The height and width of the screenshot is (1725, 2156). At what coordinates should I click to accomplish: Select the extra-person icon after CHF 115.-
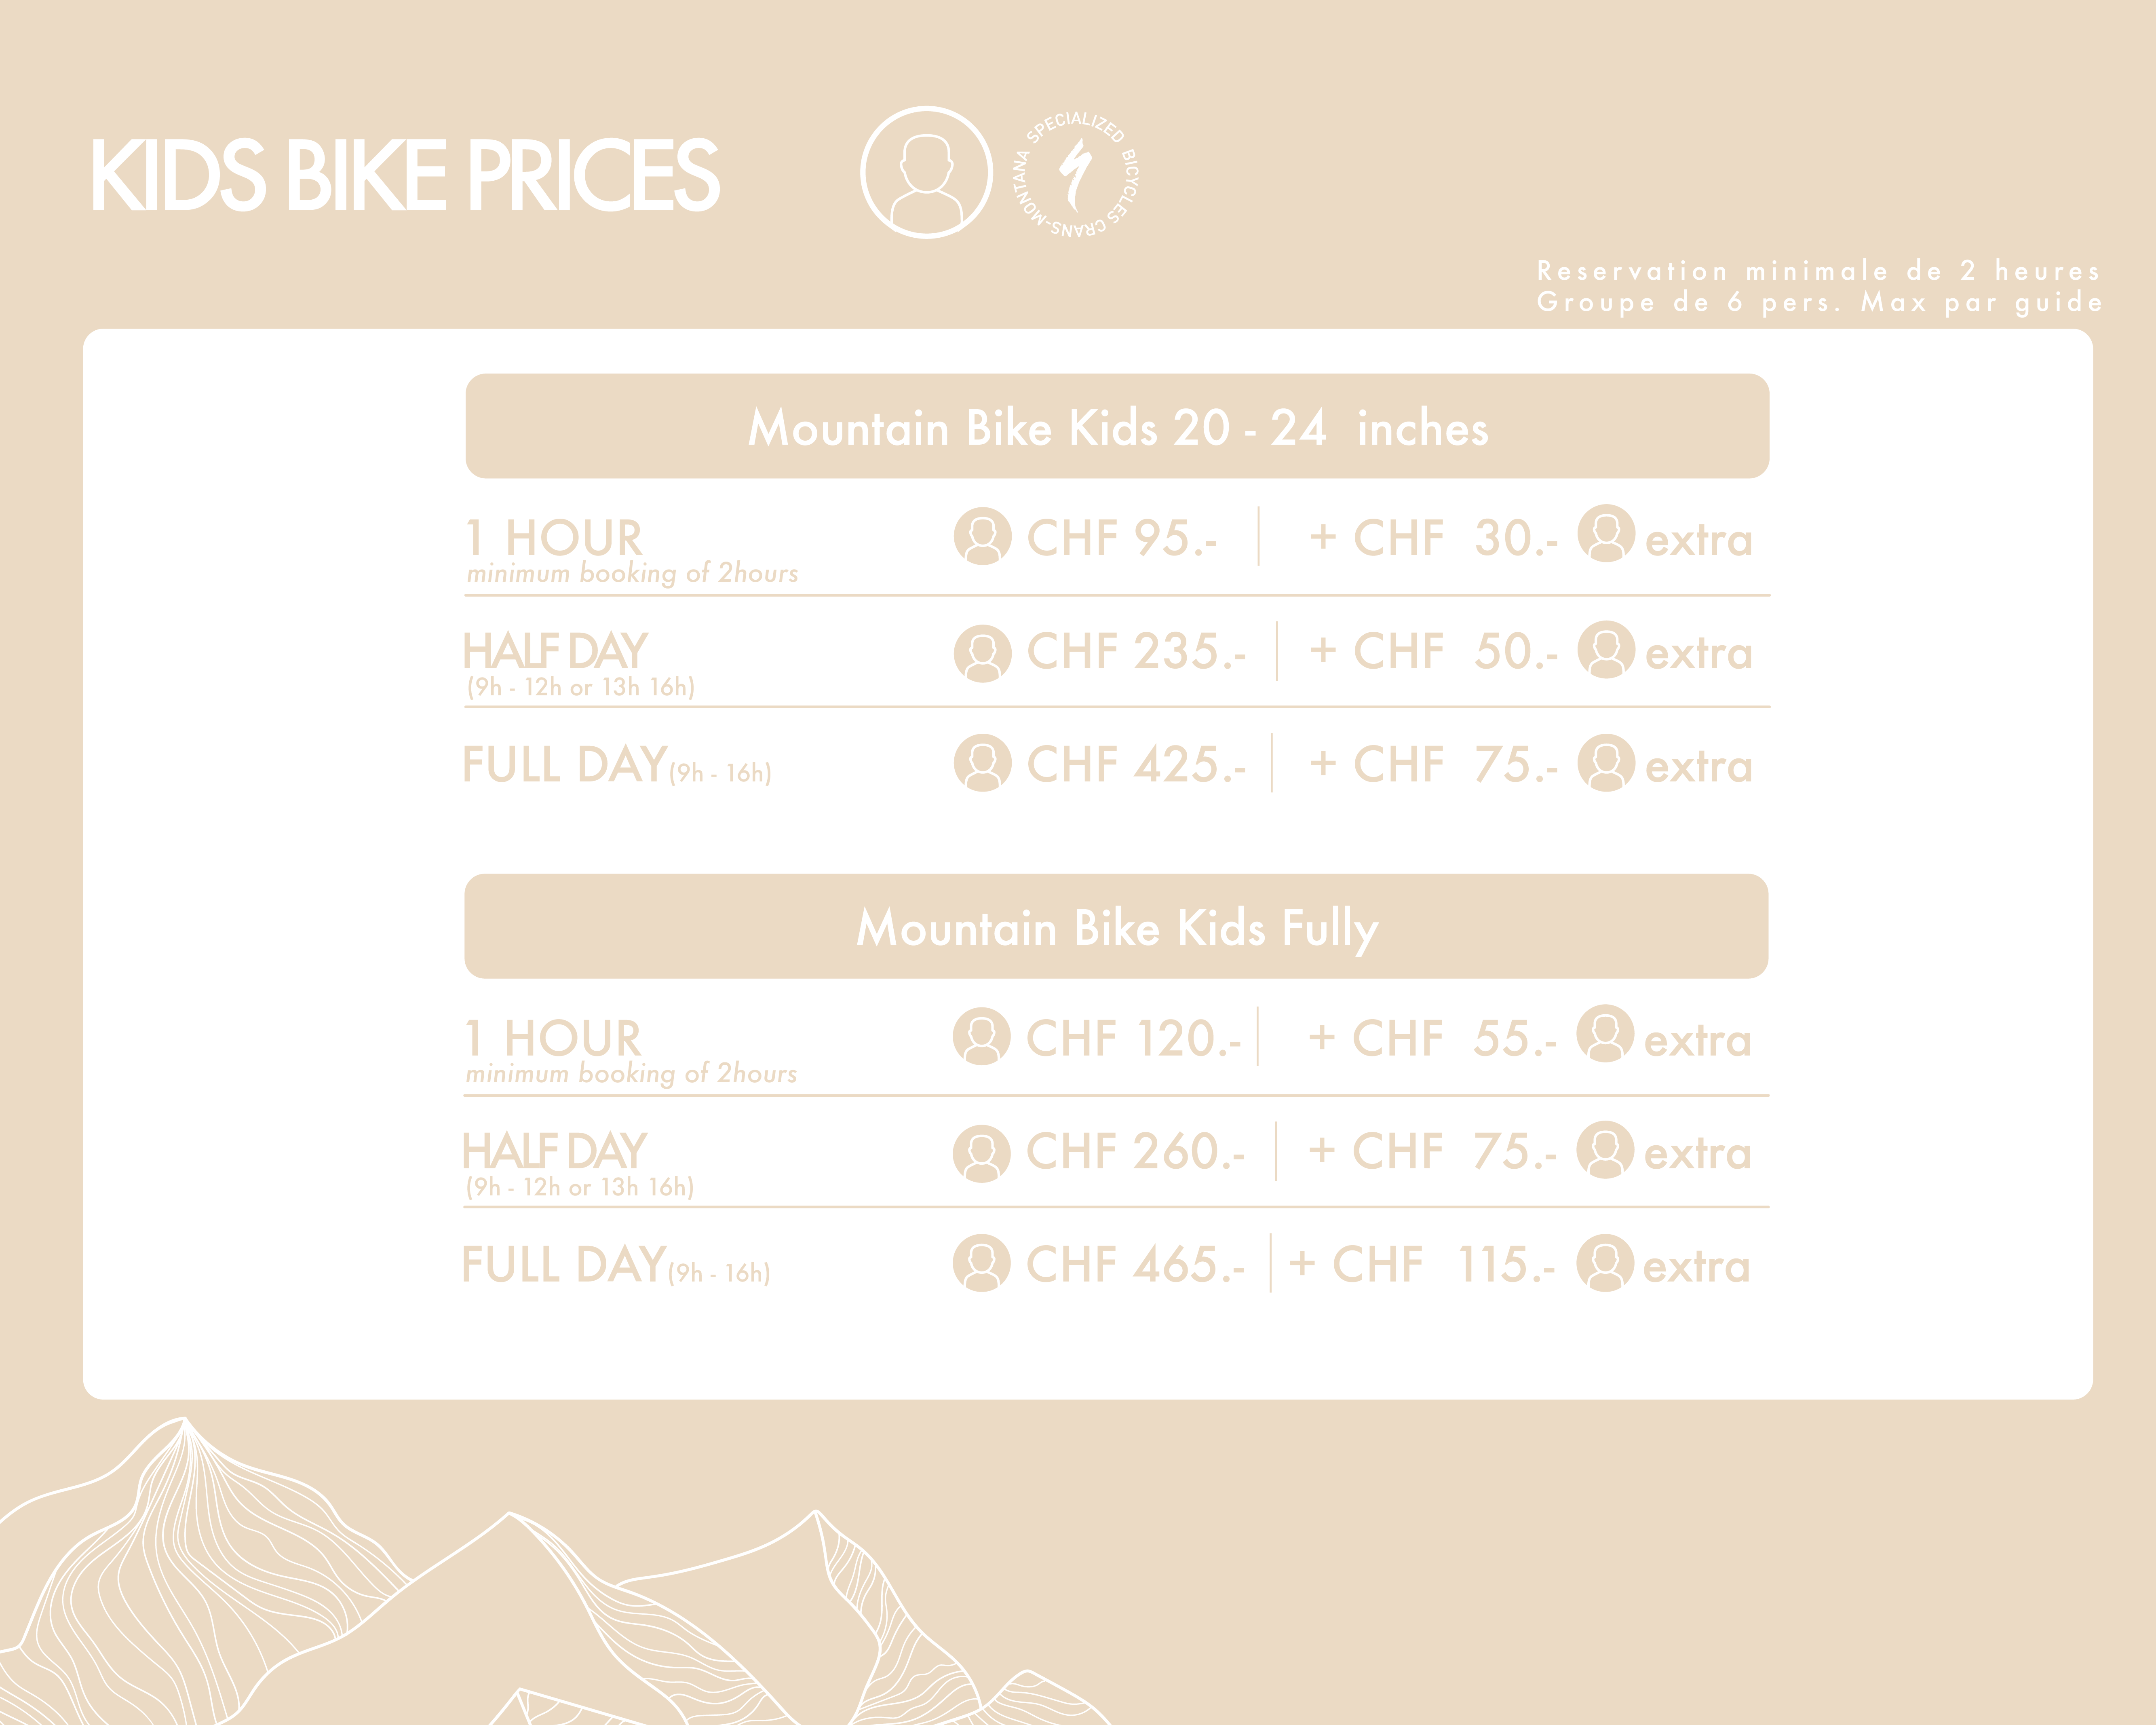(1604, 1263)
